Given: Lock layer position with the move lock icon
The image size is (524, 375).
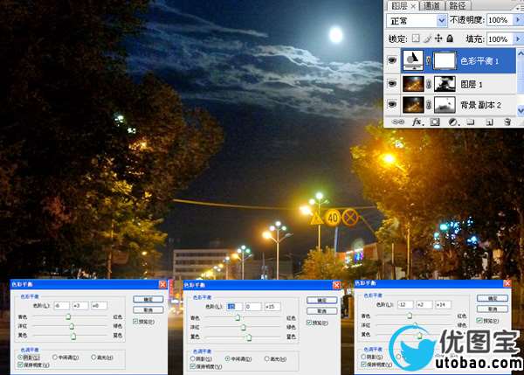Looking at the screenshot, I should (x=438, y=38).
